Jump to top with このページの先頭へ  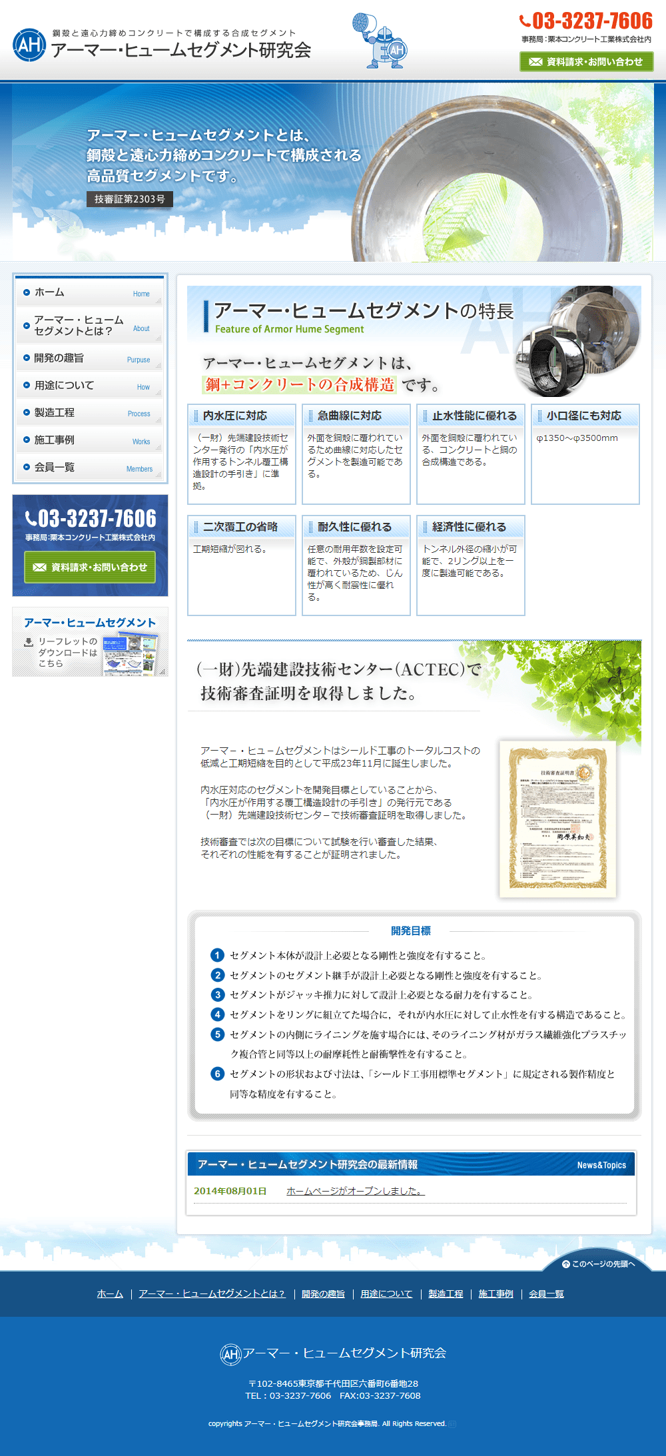coord(599,1264)
